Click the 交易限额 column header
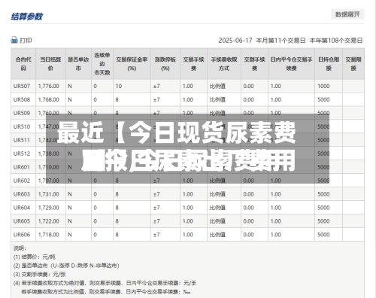 [353, 64]
